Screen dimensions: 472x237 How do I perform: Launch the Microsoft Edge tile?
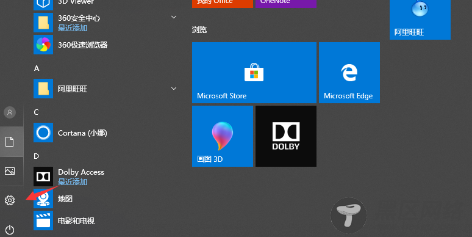coord(349,73)
